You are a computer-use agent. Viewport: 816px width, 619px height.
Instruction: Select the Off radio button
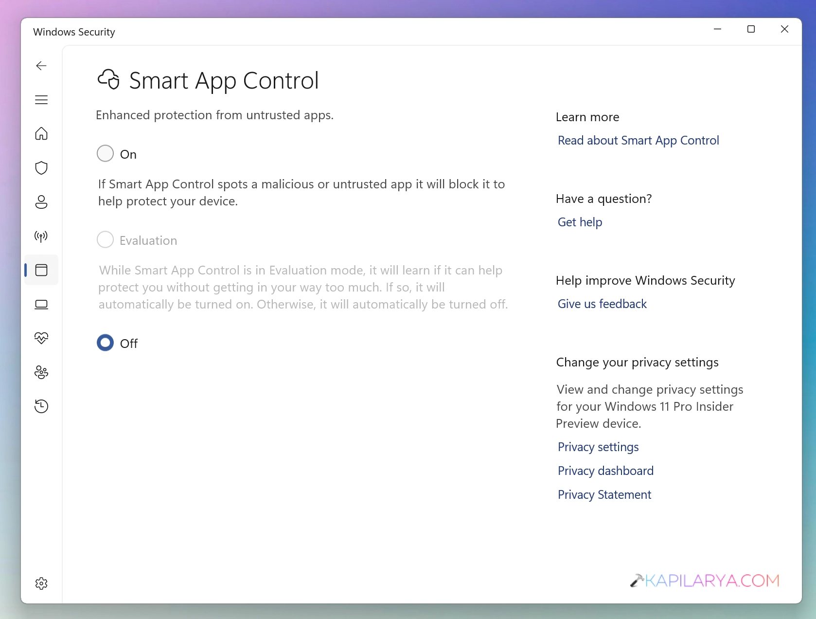[x=105, y=343]
